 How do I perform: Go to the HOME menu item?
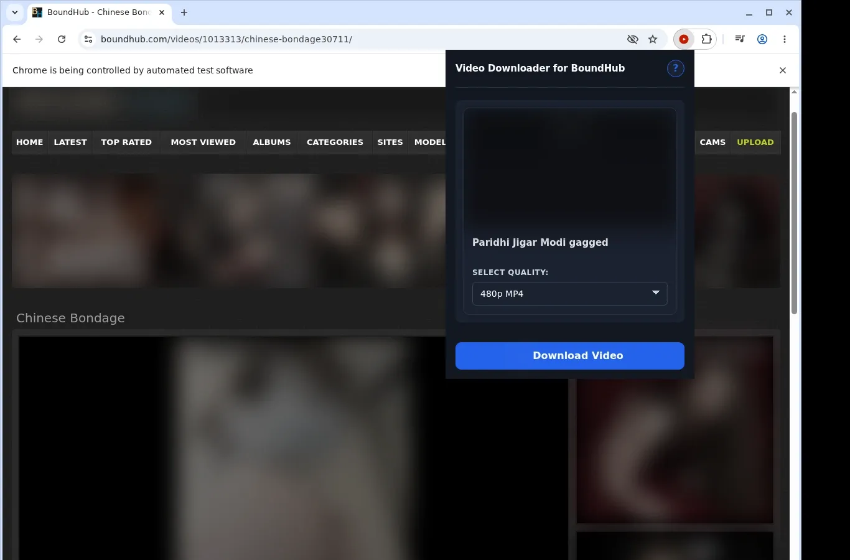30,142
